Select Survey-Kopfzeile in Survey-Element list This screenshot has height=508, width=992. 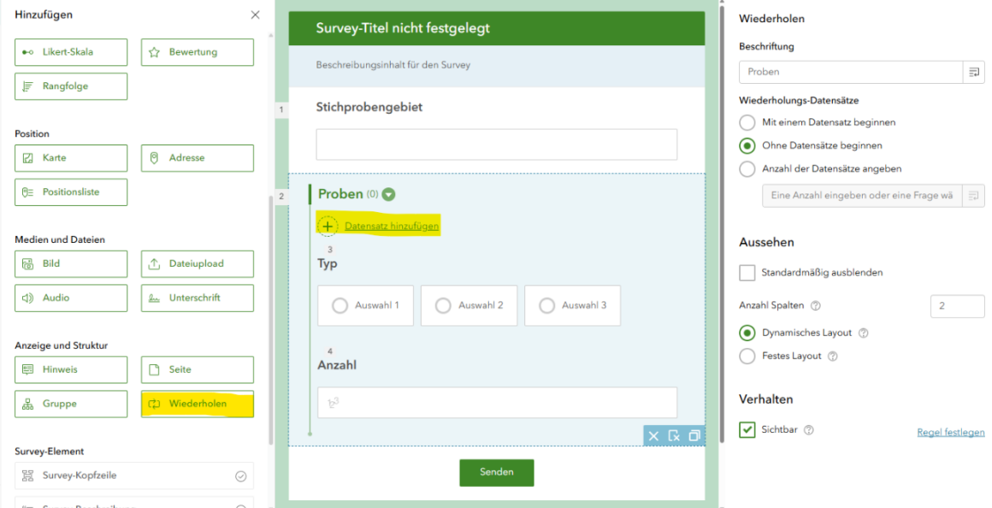click(x=134, y=476)
